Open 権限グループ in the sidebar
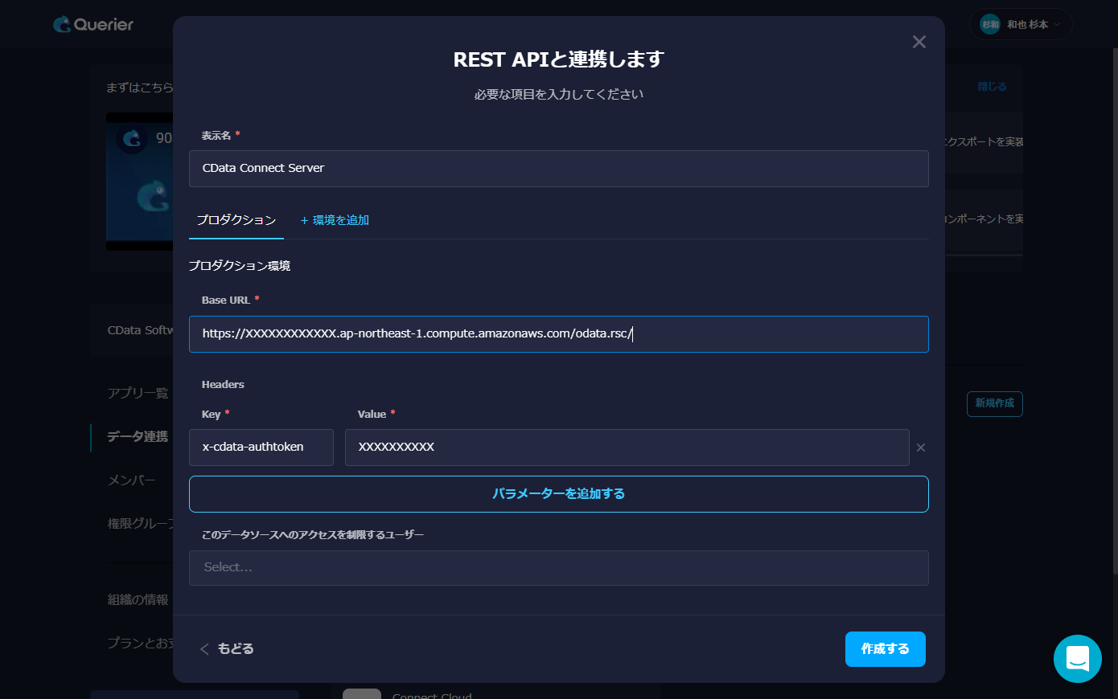Viewport: 1118px width, 699px height. click(x=140, y=523)
